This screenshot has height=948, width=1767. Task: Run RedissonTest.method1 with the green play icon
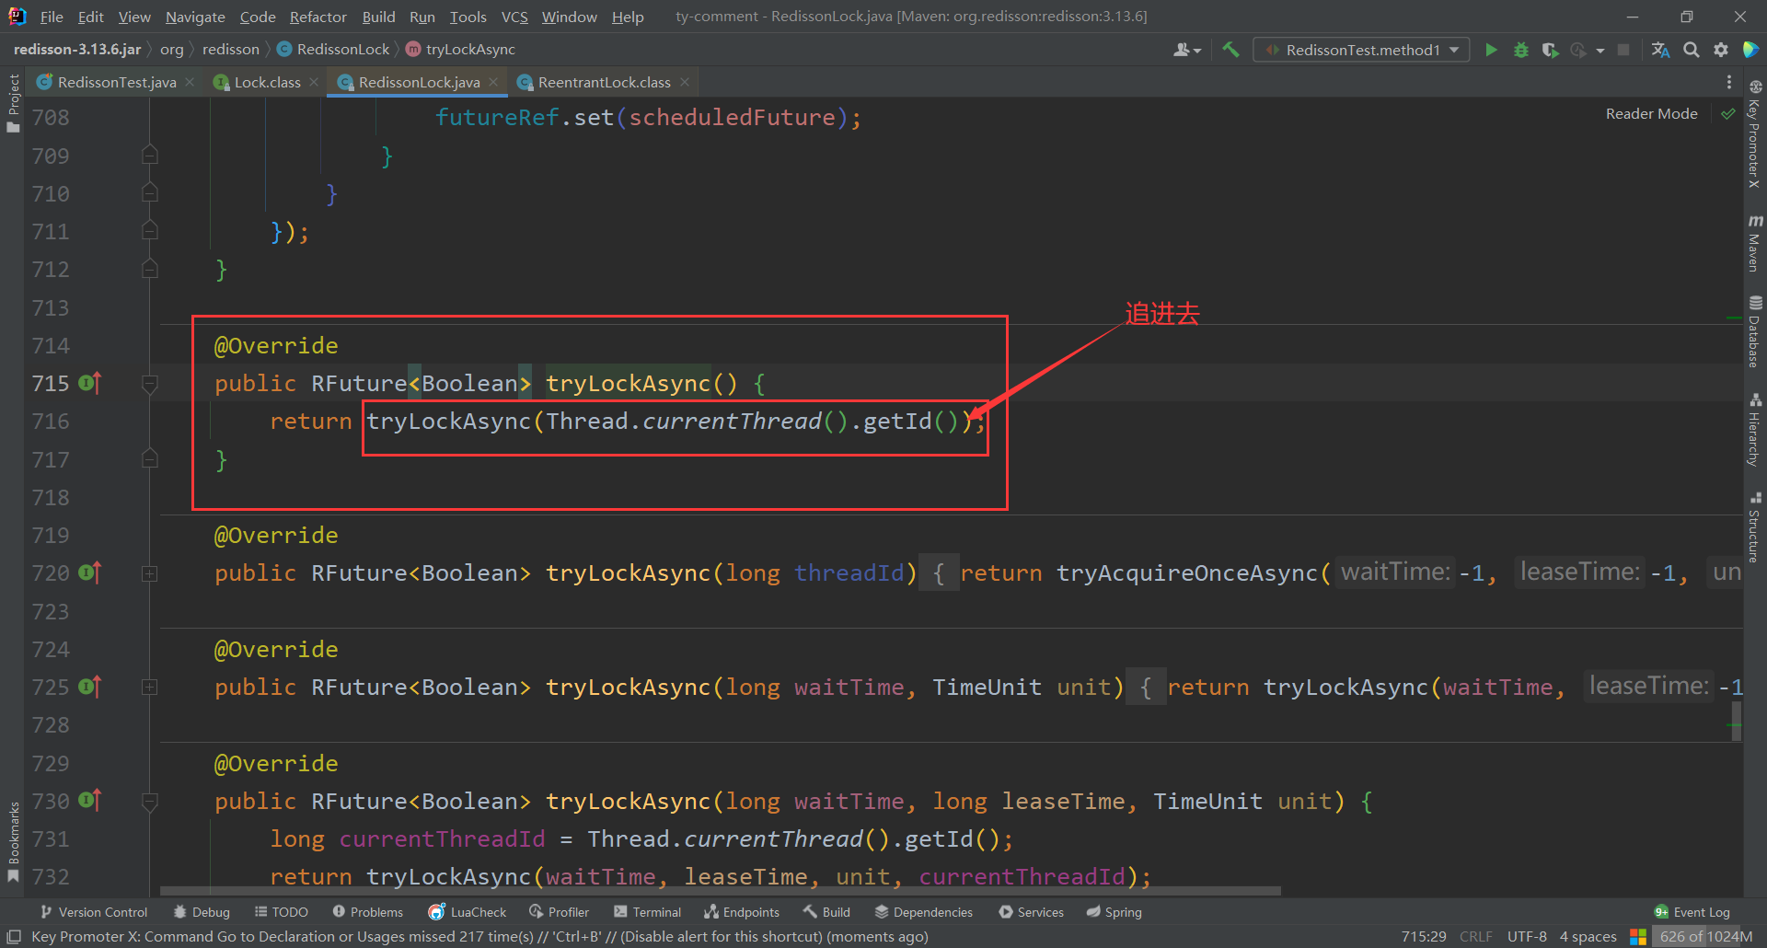click(1491, 50)
